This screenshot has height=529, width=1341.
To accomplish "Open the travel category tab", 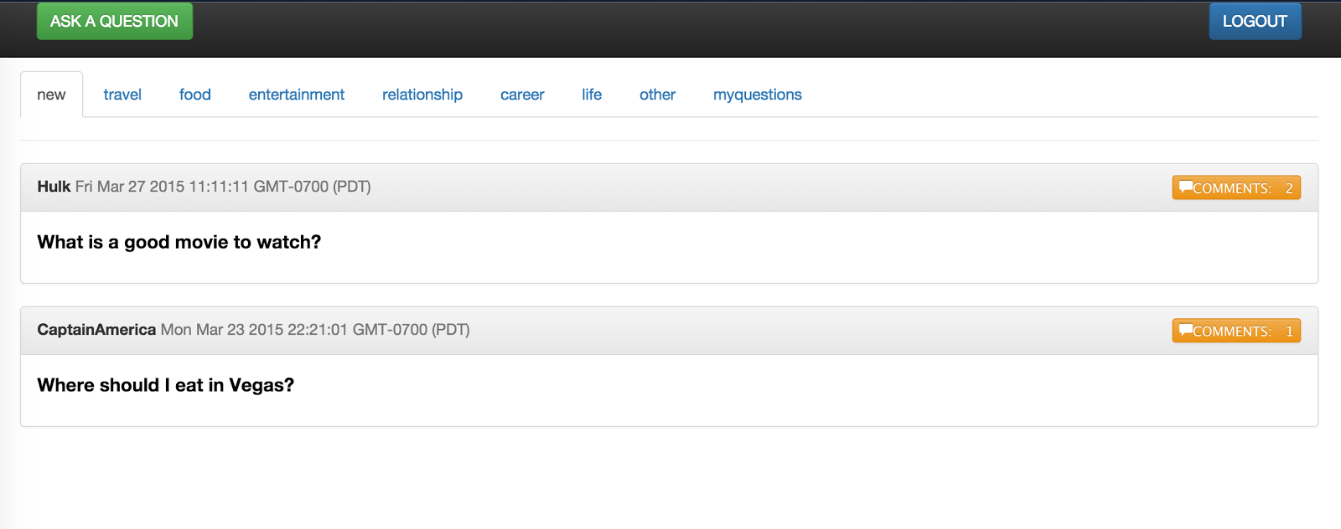I will 122,95.
